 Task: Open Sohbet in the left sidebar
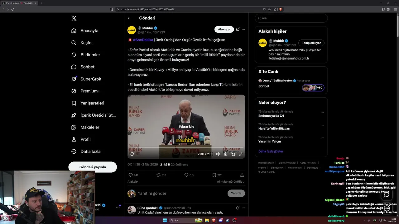(x=83, y=67)
